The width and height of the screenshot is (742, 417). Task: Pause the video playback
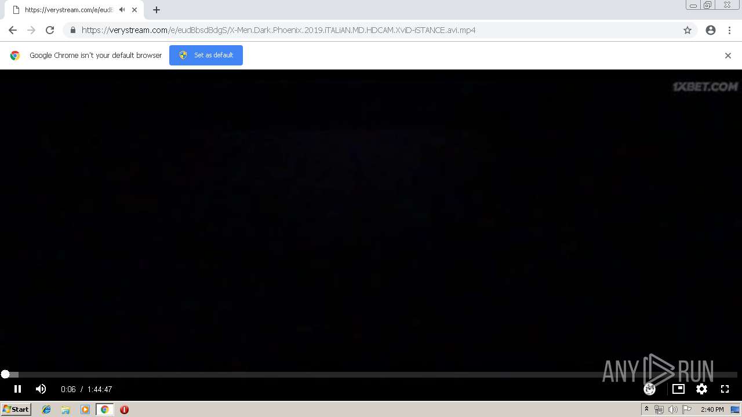point(17,389)
